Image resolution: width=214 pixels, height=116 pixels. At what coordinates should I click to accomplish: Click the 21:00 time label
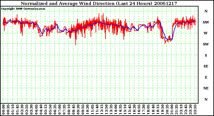(x=172, y=110)
